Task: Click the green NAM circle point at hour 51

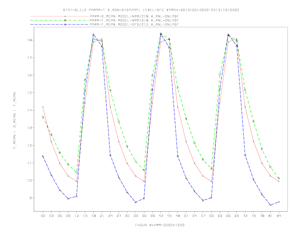Action: [x=186, y=119]
